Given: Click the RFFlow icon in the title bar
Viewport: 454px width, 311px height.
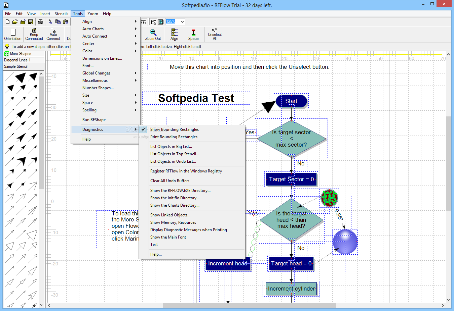Looking at the screenshot, I should click(x=6, y=5).
